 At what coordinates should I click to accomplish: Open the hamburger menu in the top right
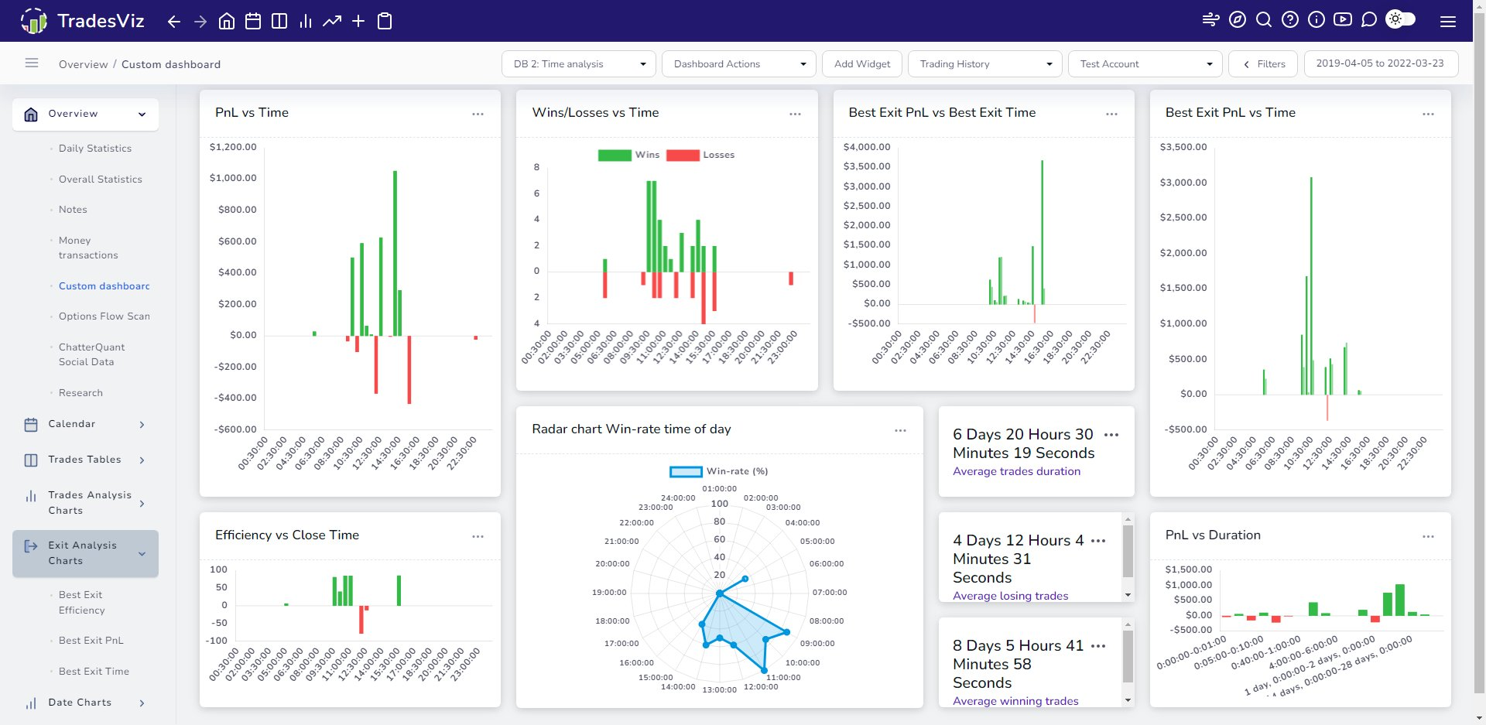click(x=1448, y=22)
